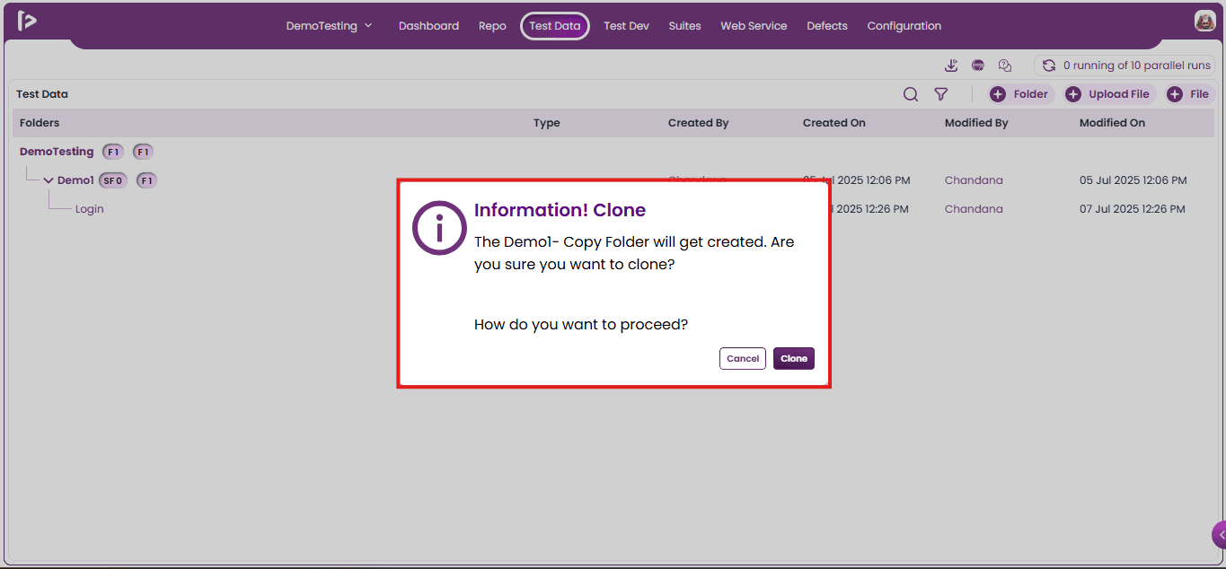This screenshot has height=569, width=1226.
Task: Create a new File via File button
Action: click(1190, 94)
